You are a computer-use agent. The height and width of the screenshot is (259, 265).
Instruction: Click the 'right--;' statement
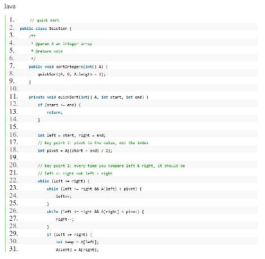click(x=65, y=219)
